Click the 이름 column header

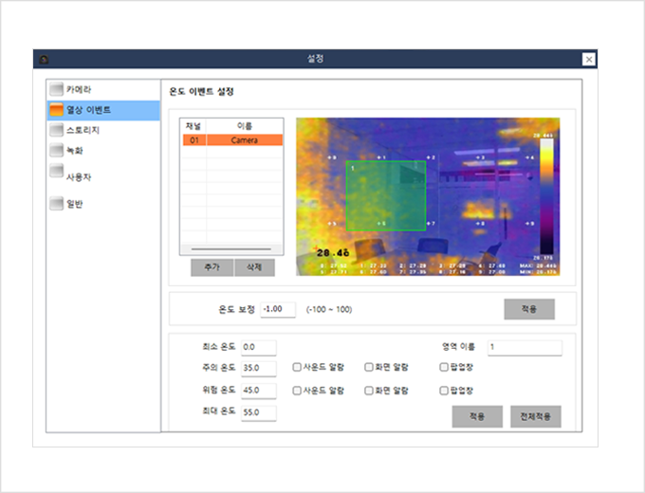point(245,126)
